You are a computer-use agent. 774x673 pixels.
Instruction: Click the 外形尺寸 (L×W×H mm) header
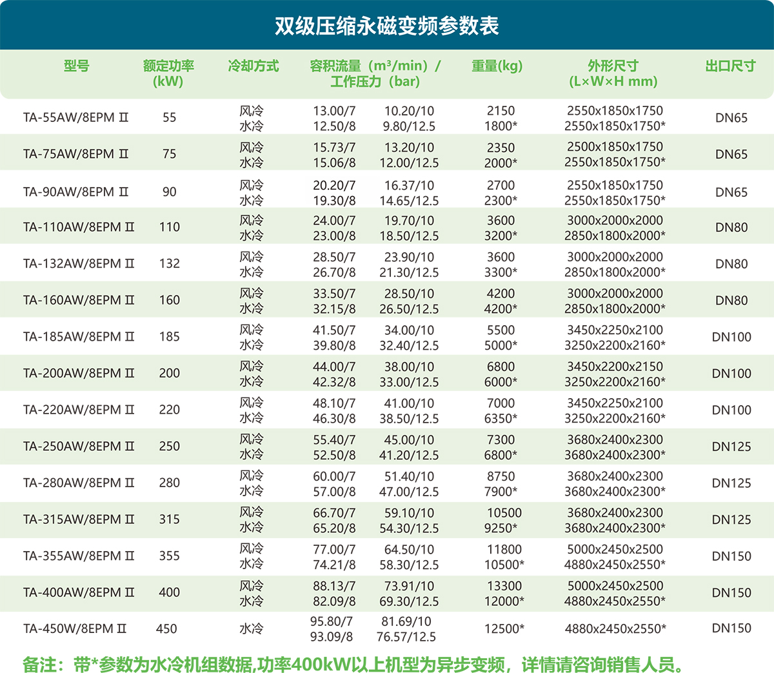(613, 74)
